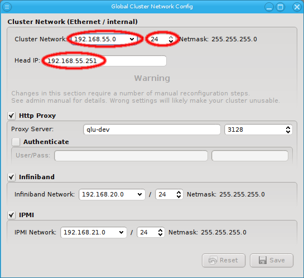
Task: Maximize the Global Cluster Network Config window
Action: click(281, 7)
